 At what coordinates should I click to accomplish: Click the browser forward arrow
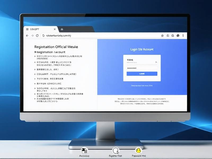point(32,36)
